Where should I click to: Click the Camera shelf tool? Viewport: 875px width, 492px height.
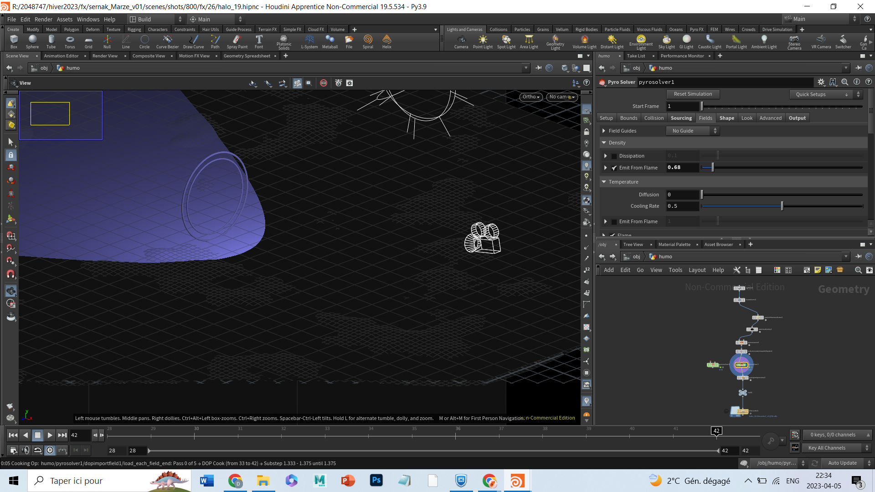(461, 41)
